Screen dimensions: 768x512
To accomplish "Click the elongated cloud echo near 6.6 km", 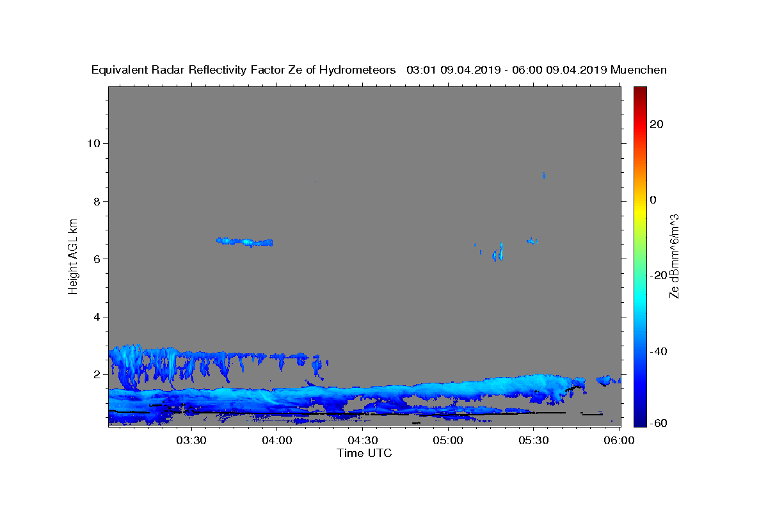I will pos(245,242).
